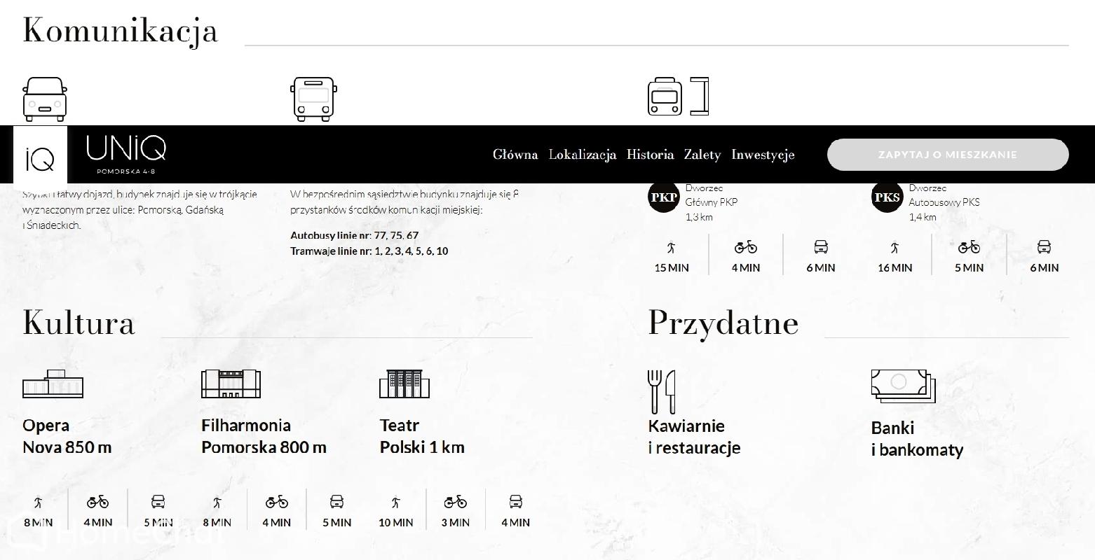Click the Teatr Polski building icon
The image size is (1095, 560).
point(404,384)
